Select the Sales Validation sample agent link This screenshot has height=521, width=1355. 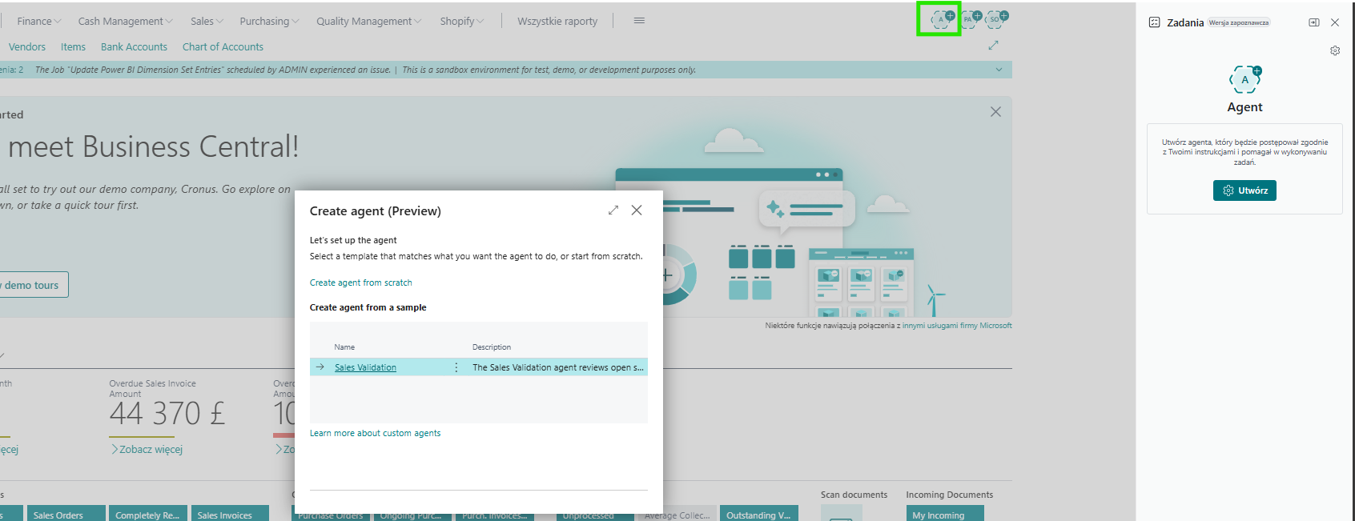click(x=365, y=367)
